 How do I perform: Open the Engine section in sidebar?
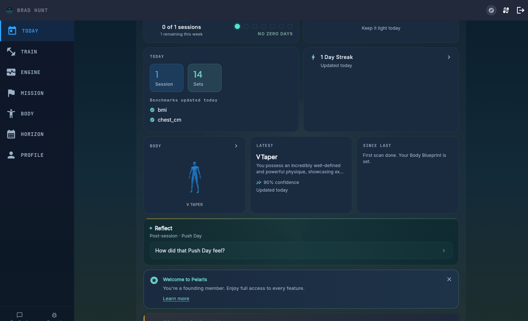[37, 72]
